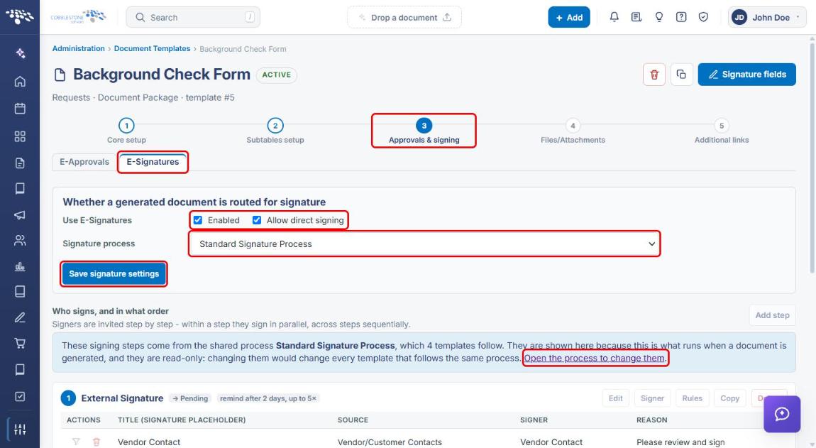
Task: Open the dashboard grid icon in sidebar
Action: tap(20, 136)
